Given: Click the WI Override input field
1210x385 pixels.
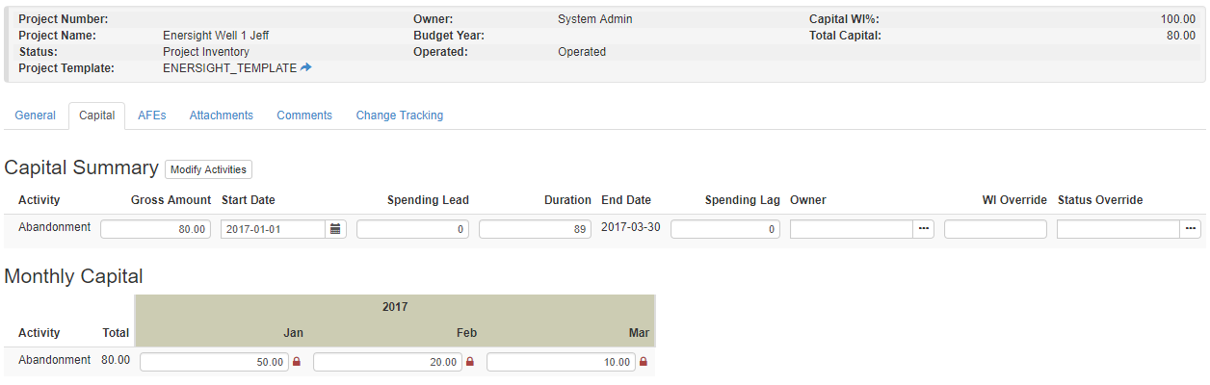Looking at the screenshot, I should pos(994,229).
